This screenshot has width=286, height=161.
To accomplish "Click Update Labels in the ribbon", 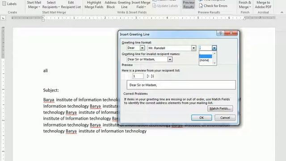I will 165,6.
